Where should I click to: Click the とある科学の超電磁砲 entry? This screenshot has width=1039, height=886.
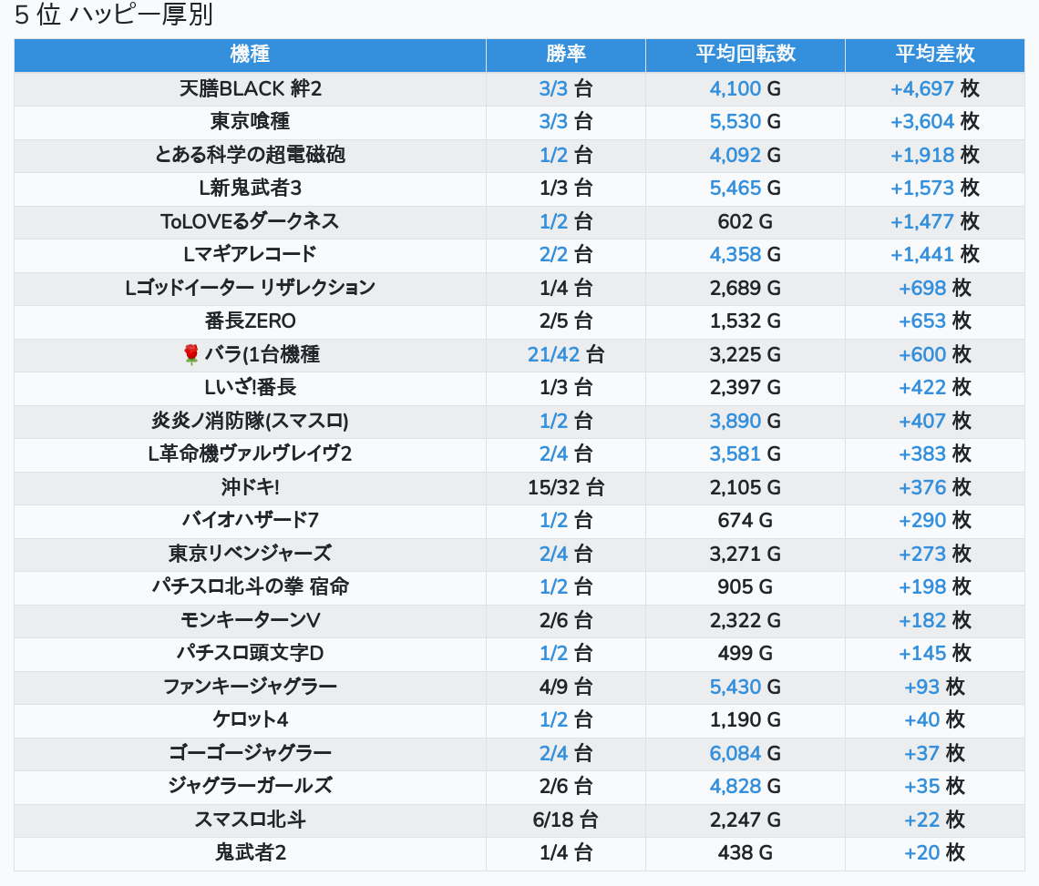(x=250, y=155)
